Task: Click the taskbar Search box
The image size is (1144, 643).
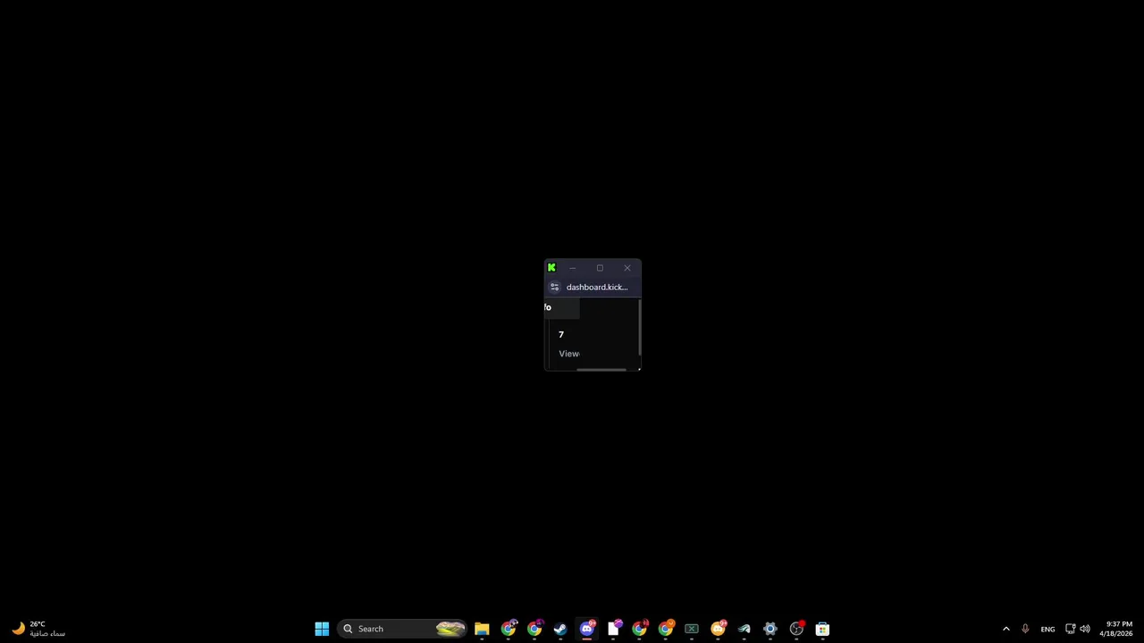Action: tap(402, 629)
